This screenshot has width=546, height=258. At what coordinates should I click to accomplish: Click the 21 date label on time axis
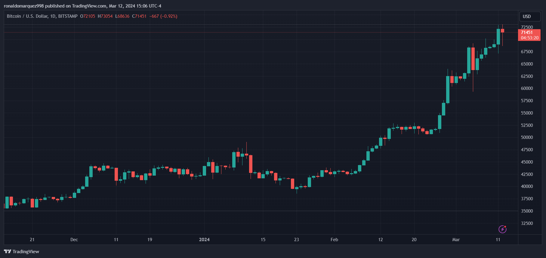coord(32,240)
